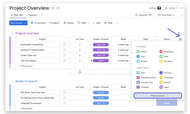Open the Search tool
The height and width of the screenshot is (114, 190).
[54, 23]
